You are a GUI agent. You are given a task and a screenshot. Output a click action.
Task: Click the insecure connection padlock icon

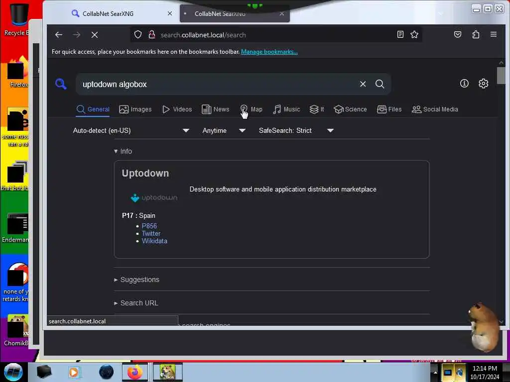(x=151, y=35)
